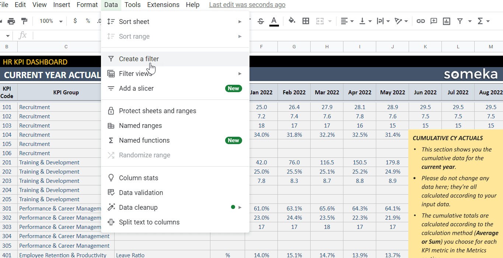
Task: Click the Insert link icon
Action: click(420, 21)
